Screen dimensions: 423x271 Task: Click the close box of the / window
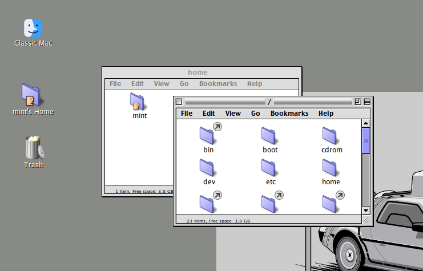(x=179, y=102)
